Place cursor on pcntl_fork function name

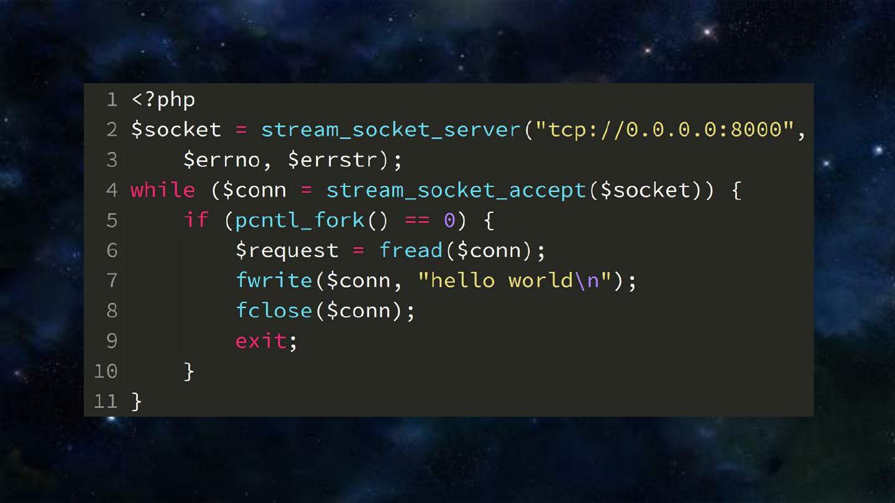point(300,220)
